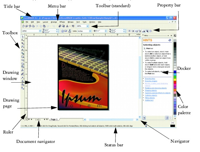Open the zoom level 100% dropdown

click(x=88, y=26)
